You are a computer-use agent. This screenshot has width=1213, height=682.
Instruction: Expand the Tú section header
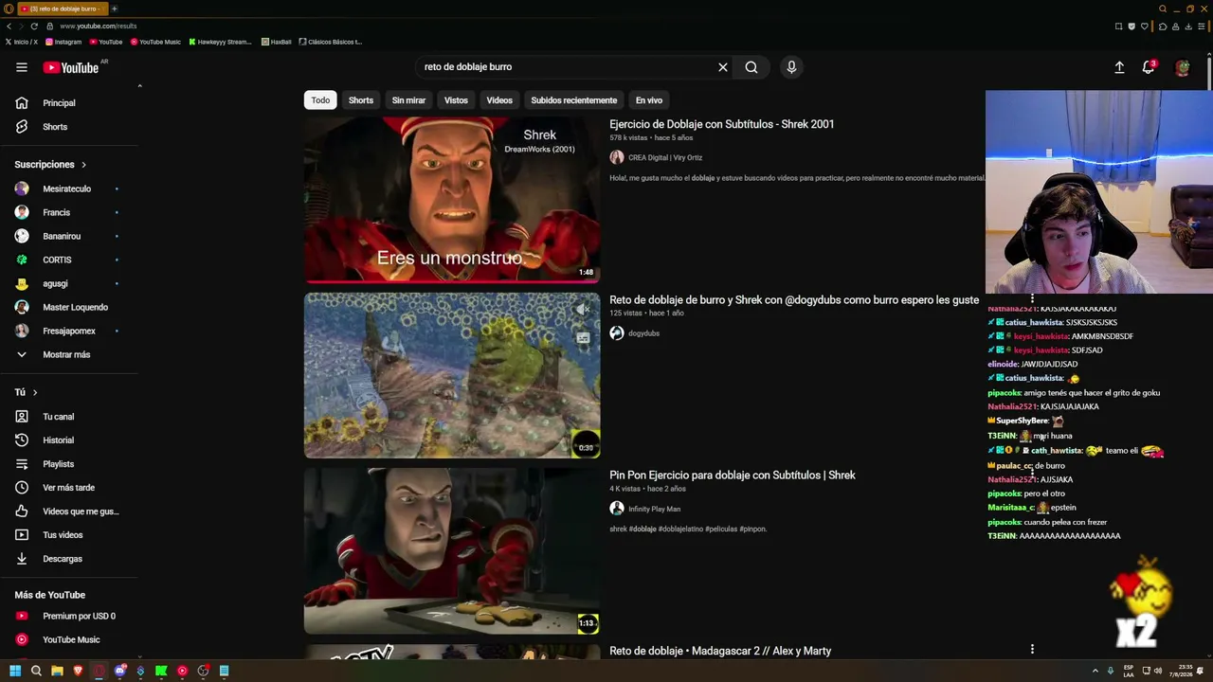26,392
